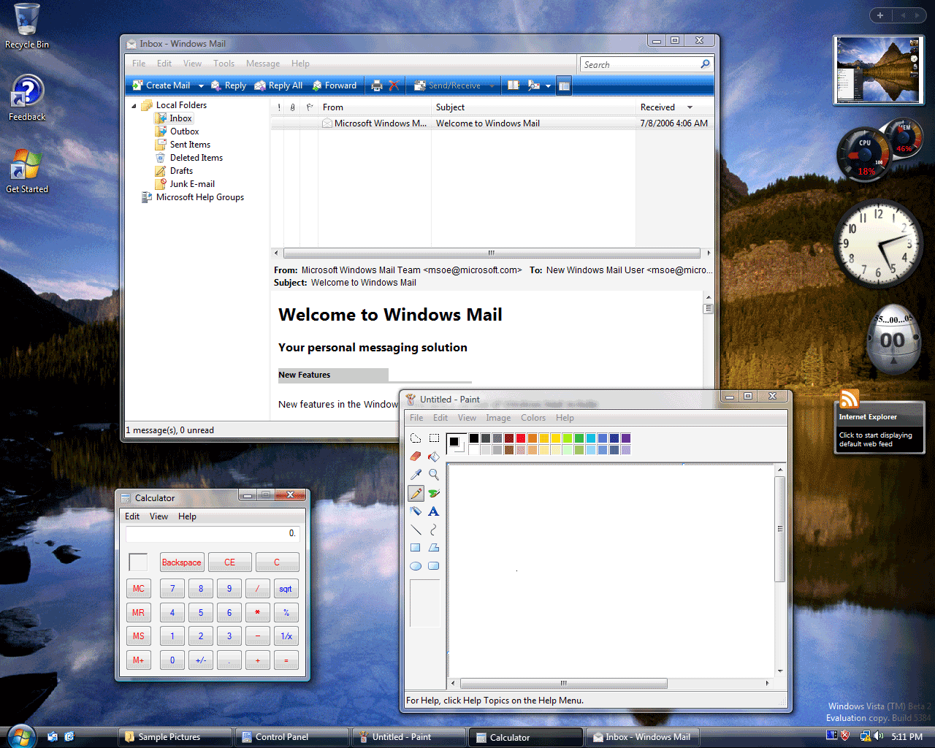935x748 pixels.
Task: Select the Text tool in Paint
Action: click(x=434, y=511)
